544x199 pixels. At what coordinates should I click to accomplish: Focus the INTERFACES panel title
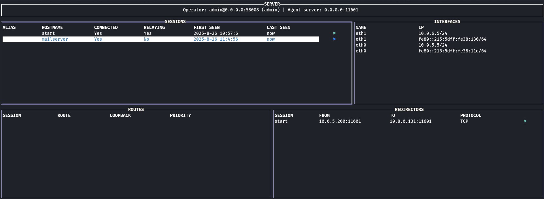click(x=447, y=22)
